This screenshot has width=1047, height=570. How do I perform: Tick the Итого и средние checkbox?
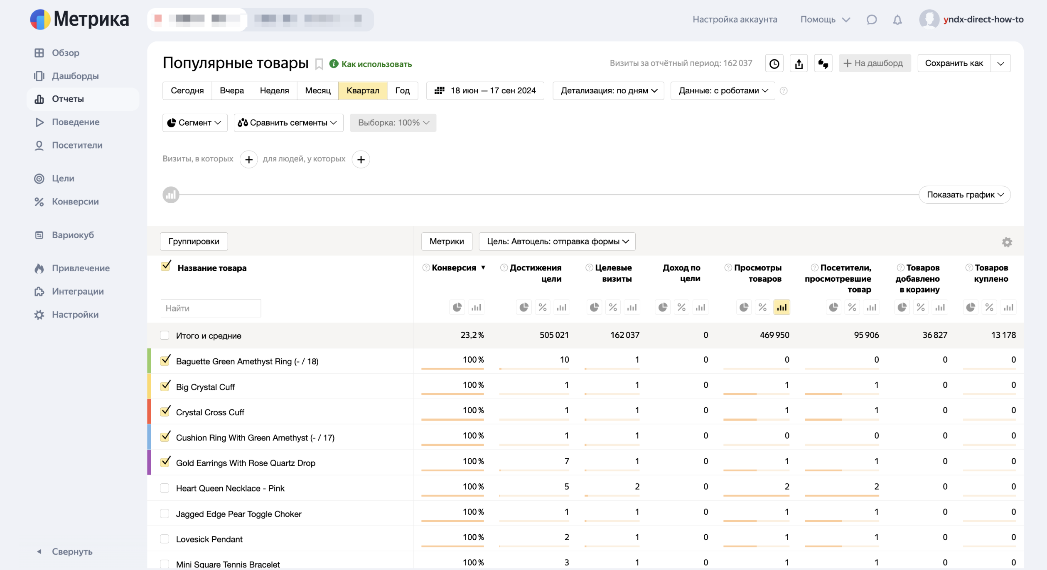click(165, 335)
